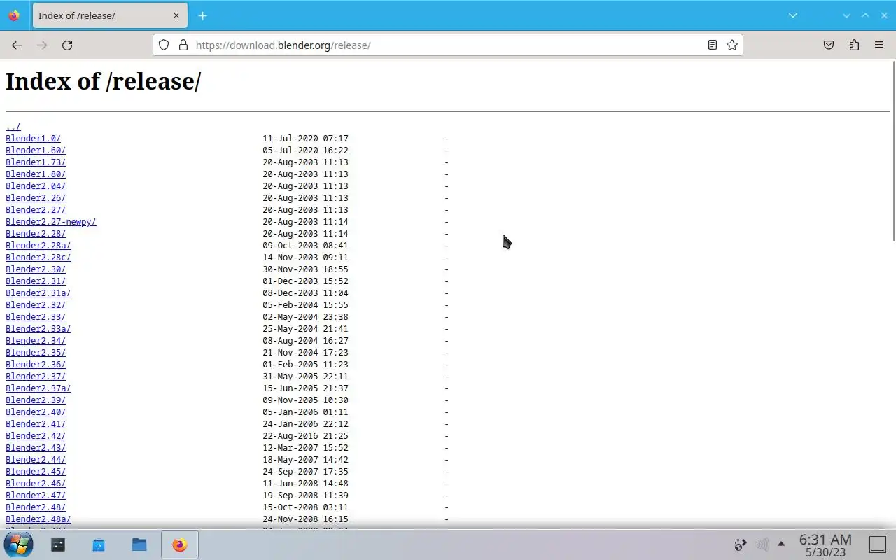Open the Blender2.48a/ folder link
This screenshot has height=560, width=896.
pos(38,519)
